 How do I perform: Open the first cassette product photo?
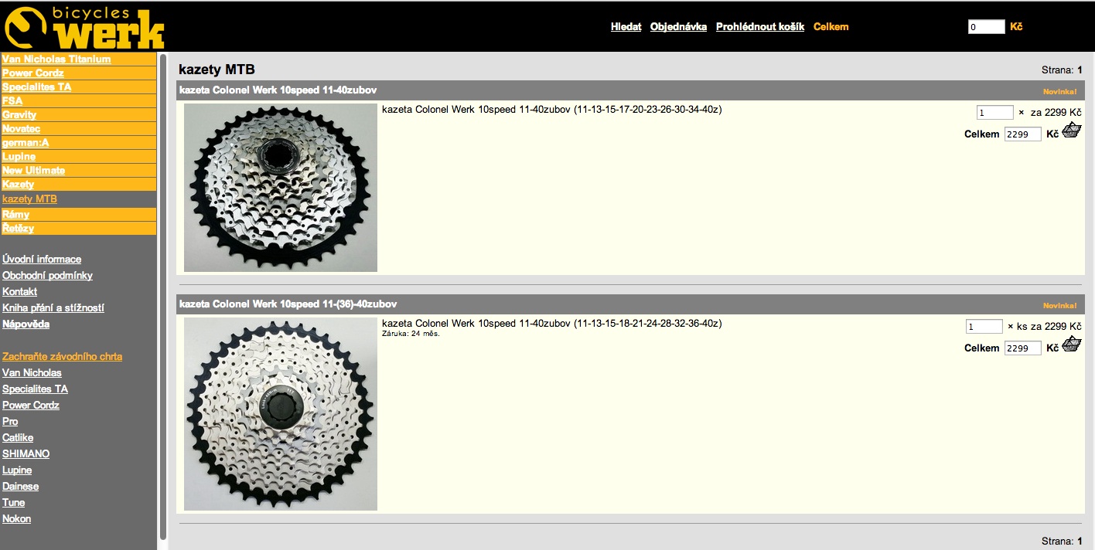point(280,188)
